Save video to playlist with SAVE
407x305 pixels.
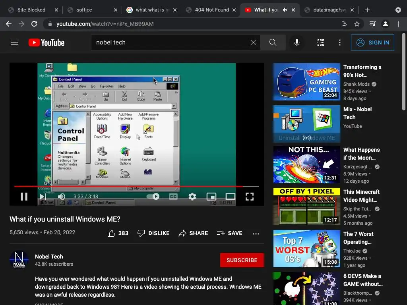230,233
